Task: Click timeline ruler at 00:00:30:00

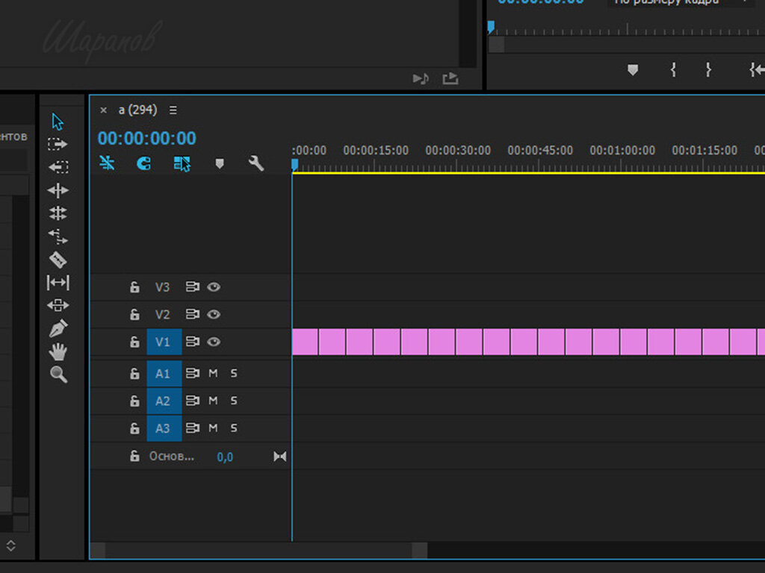Action: [458, 151]
